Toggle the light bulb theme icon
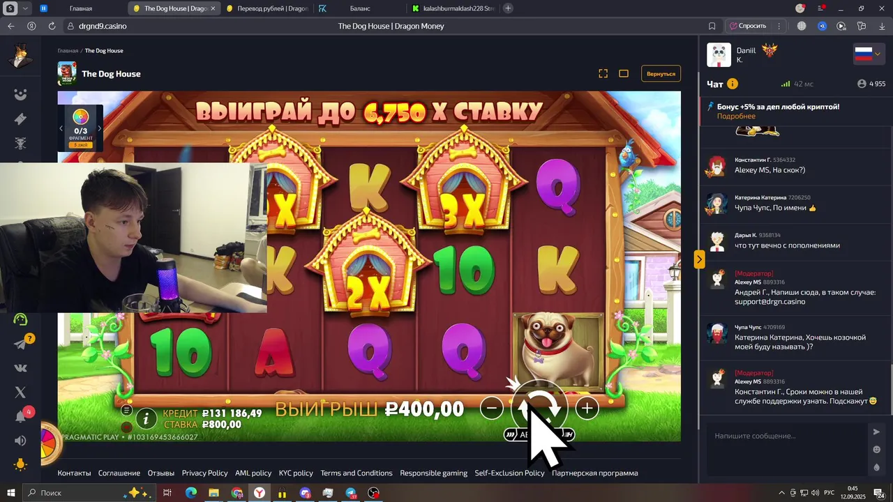Image resolution: width=893 pixels, height=502 pixels. click(x=20, y=464)
